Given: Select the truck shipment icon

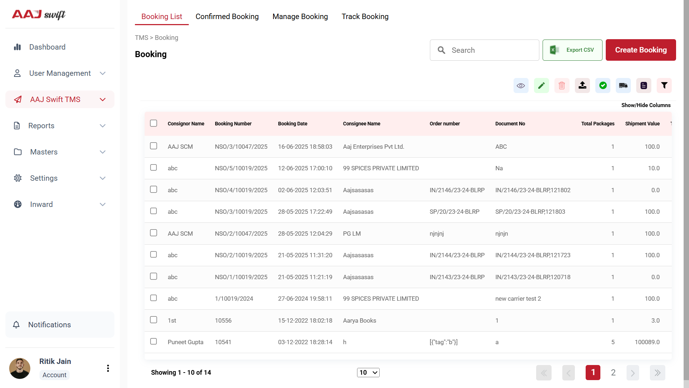Looking at the screenshot, I should [x=623, y=86].
